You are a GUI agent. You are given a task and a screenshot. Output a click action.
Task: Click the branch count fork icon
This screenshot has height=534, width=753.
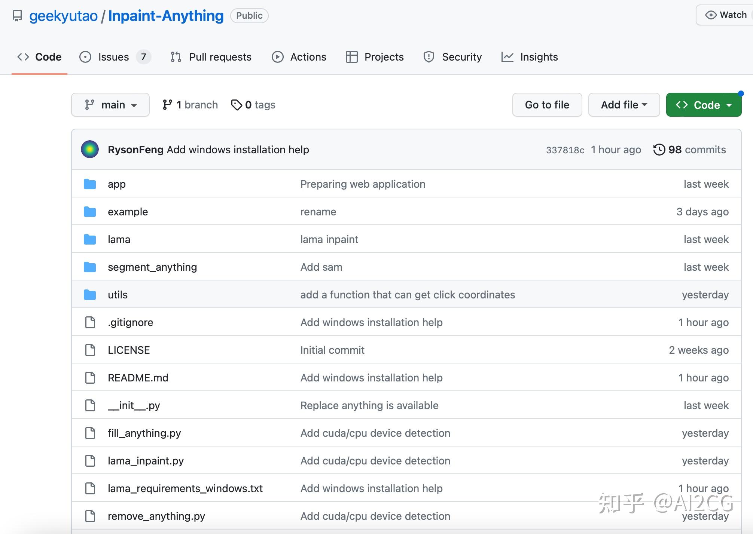[x=167, y=105]
